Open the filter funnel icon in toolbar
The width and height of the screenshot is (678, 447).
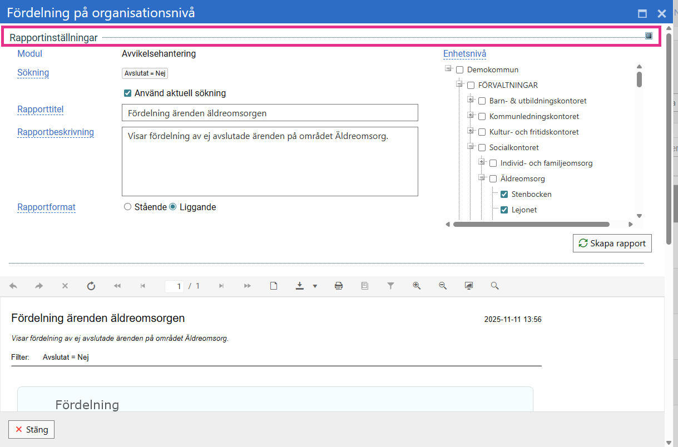click(390, 286)
